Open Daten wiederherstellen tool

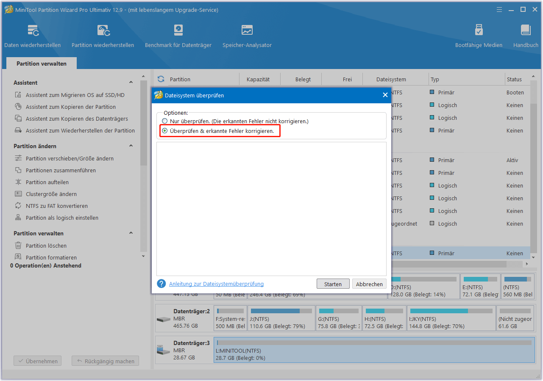33,36
